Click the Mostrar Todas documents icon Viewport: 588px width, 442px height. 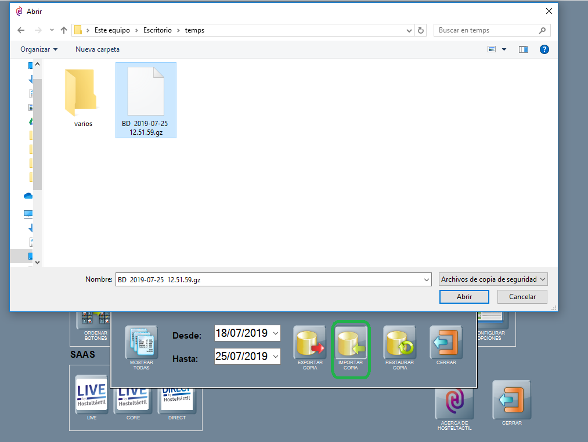[x=141, y=343]
